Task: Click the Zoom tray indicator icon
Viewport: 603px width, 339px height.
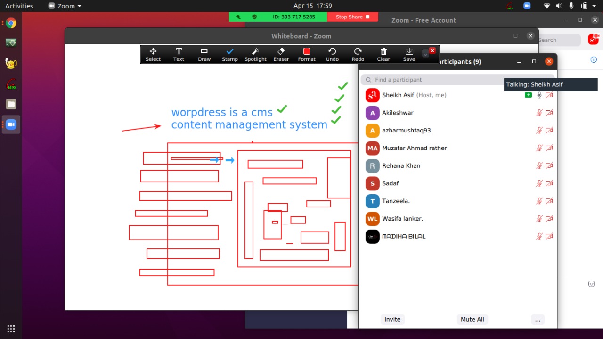Action: coord(527,6)
